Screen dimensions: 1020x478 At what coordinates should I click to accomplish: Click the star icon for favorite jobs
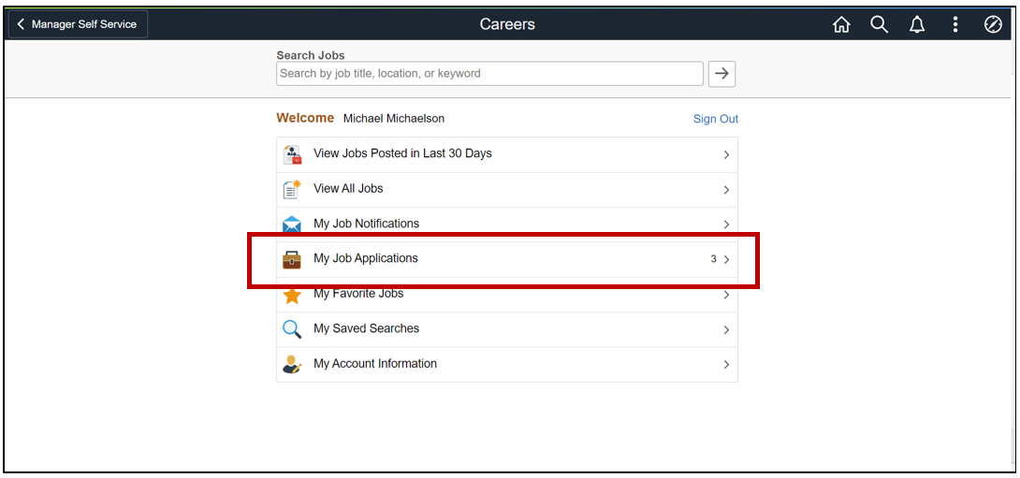point(292,295)
